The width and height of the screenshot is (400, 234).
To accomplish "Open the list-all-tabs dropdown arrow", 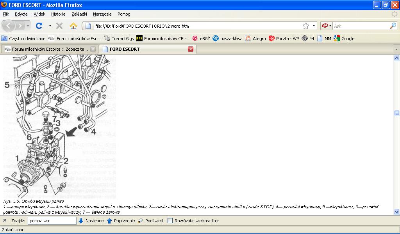I will point(396,49).
